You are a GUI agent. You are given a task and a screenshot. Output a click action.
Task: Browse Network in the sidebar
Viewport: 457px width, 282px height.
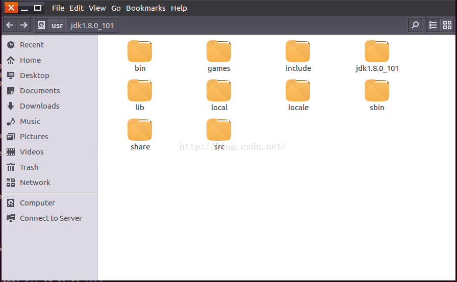point(49,183)
